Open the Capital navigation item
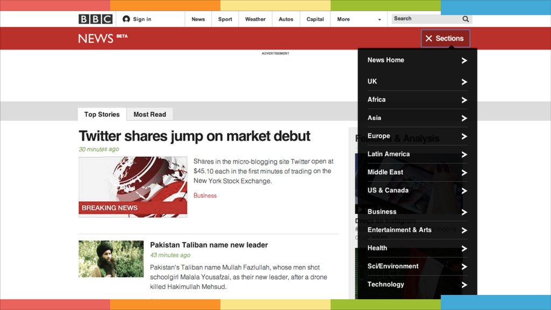The height and width of the screenshot is (310, 551). [x=315, y=19]
